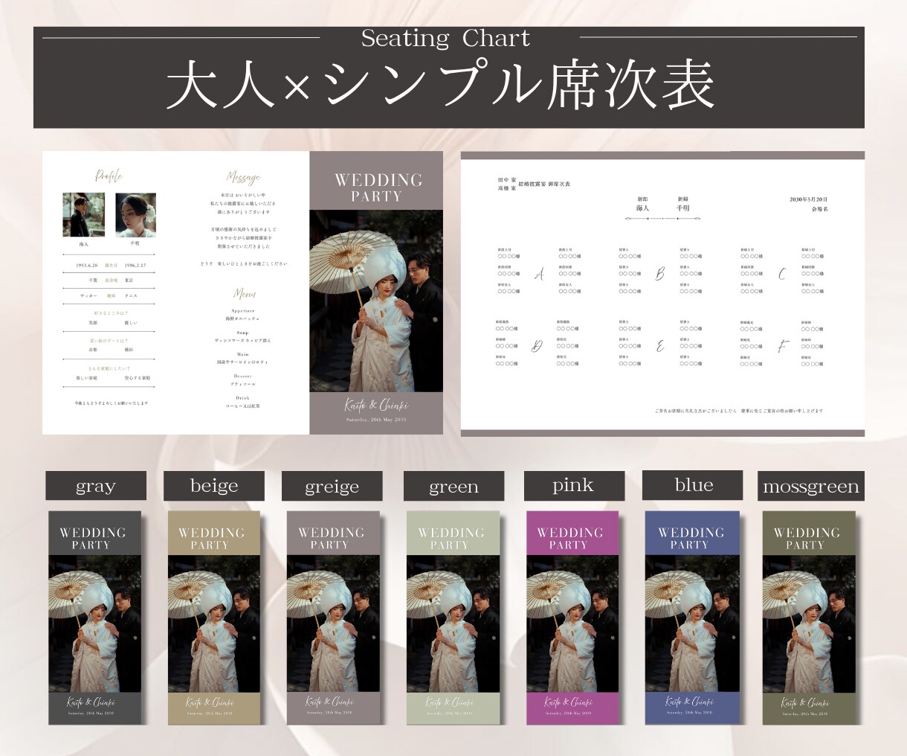907x756 pixels.
Task: Click the green color label
Action: point(453,486)
